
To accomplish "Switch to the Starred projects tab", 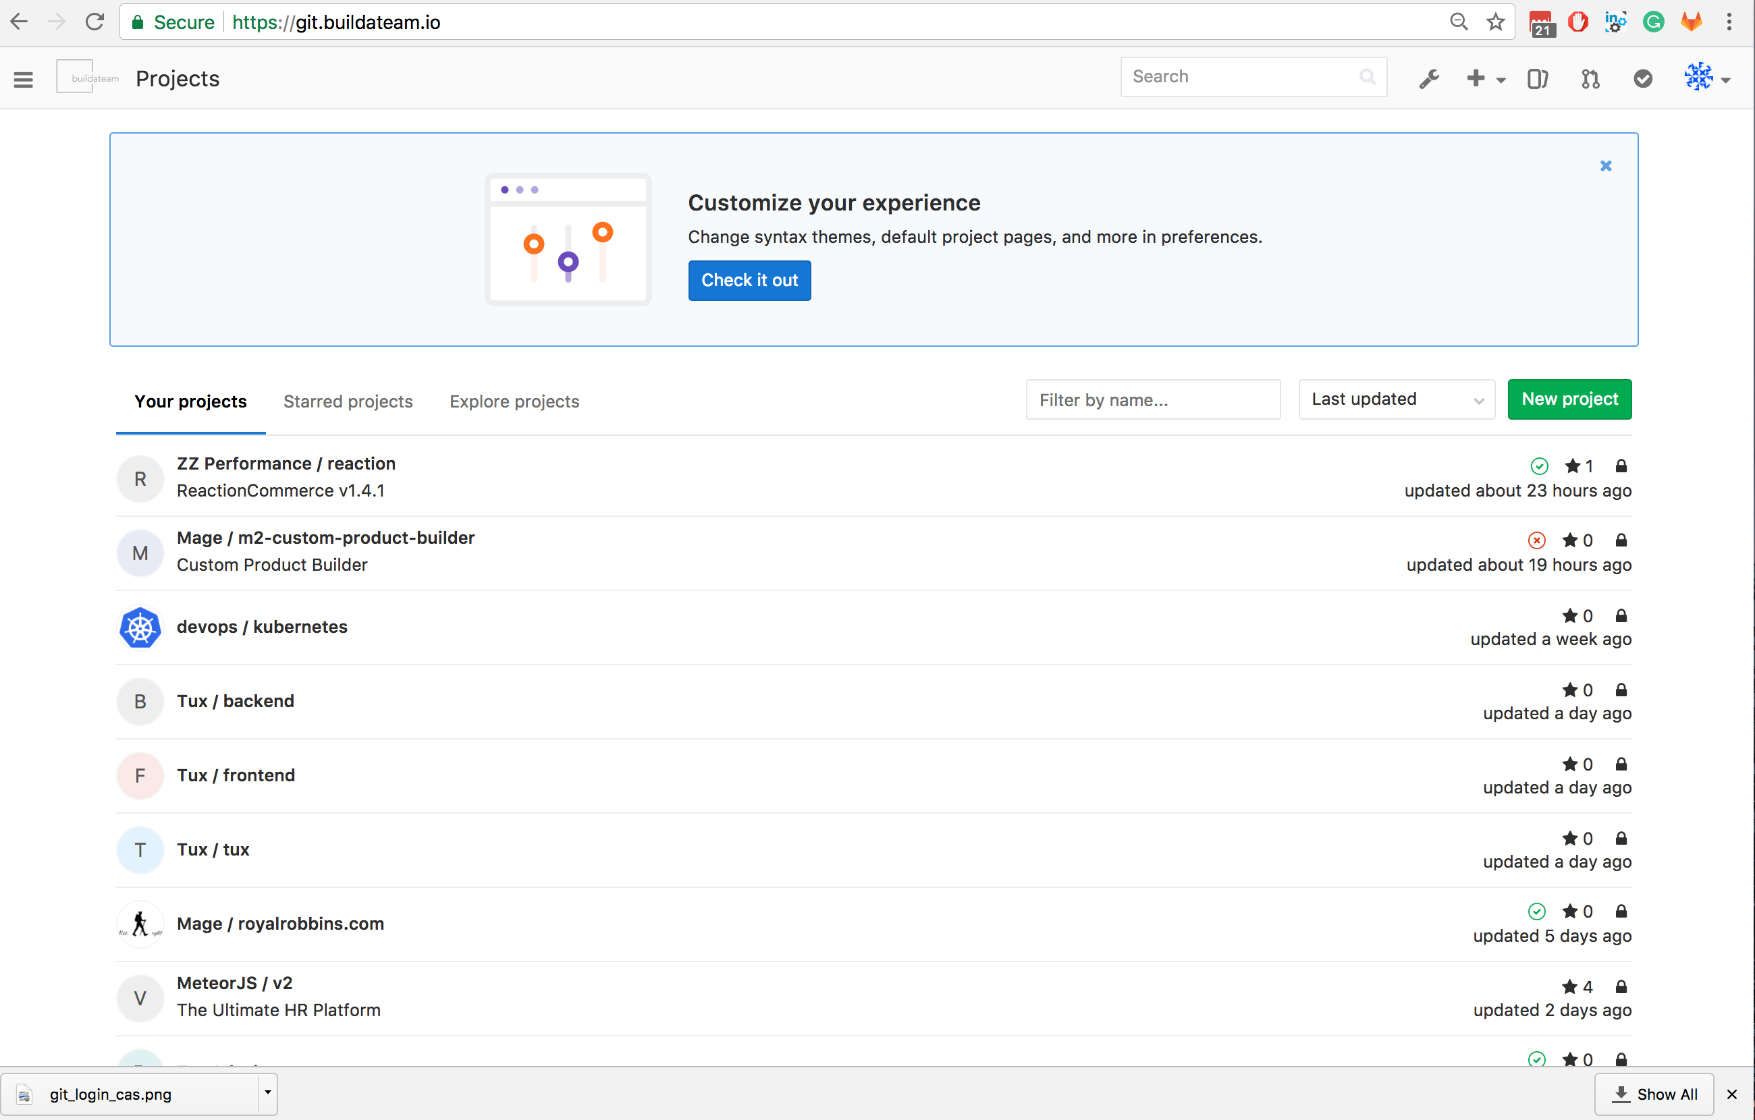I will (x=348, y=401).
